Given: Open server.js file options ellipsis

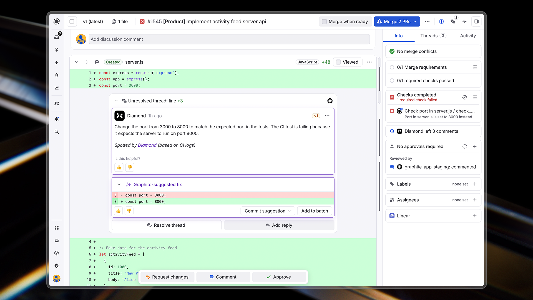Looking at the screenshot, I should pyautogui.click(x=369, y=62).
